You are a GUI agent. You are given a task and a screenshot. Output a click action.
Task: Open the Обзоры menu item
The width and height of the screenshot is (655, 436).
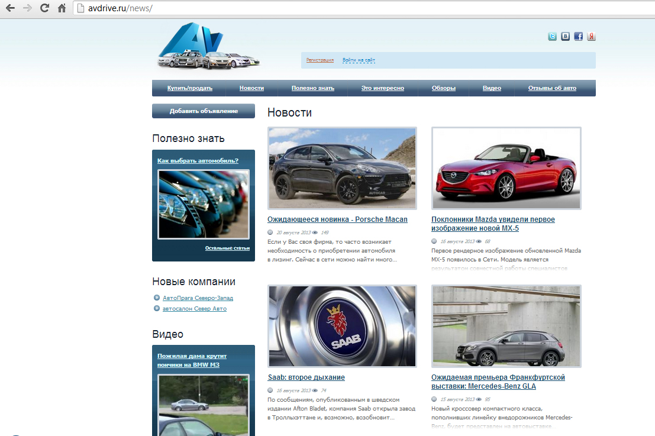coord(444,88)
